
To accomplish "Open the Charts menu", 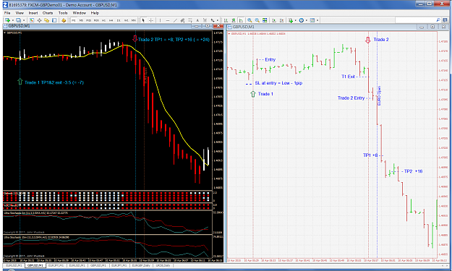I will (x=48, y=13).
